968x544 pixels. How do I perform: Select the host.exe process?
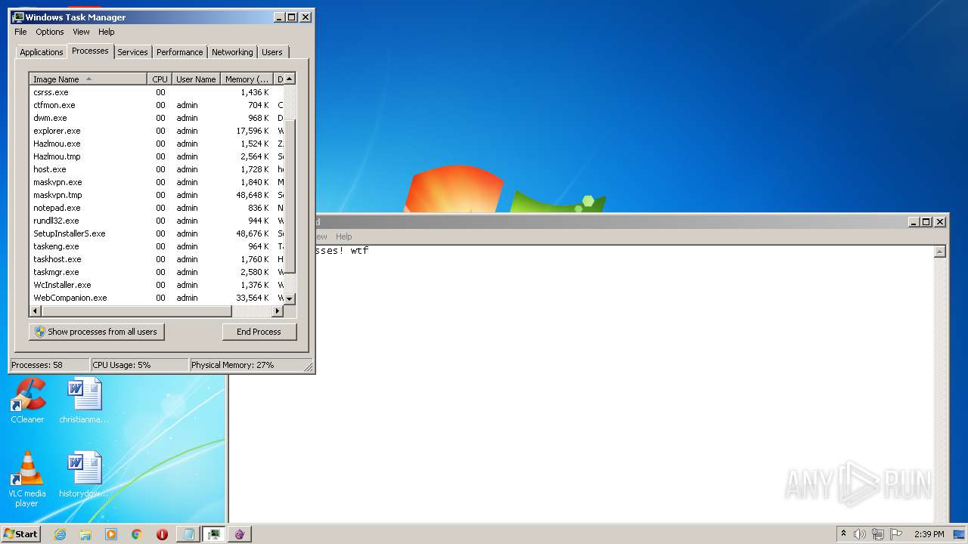pos(157,169)
